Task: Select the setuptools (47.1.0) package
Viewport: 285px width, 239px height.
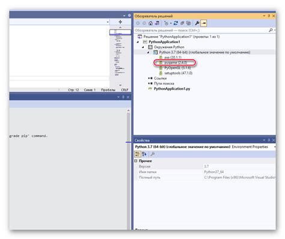Action: pyautogui.click(x=178, y=73)
